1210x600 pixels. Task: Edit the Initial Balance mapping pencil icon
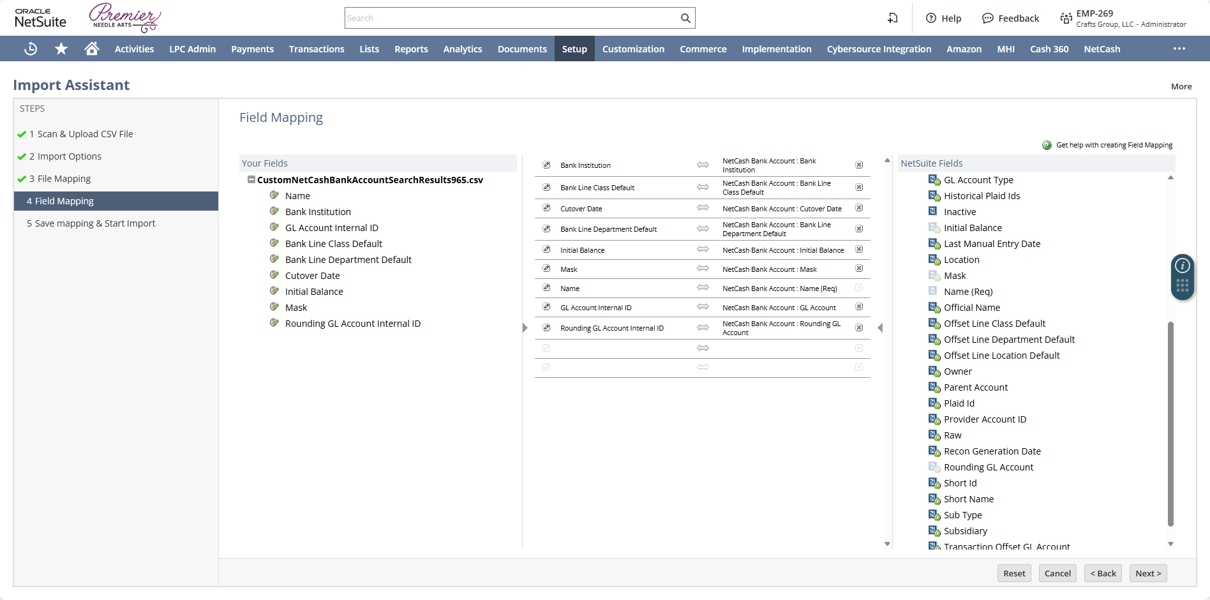pyautogui.click(x=546, y=250)
